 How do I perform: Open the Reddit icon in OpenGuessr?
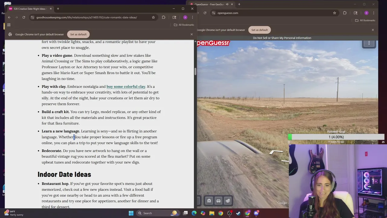(228, 201)
